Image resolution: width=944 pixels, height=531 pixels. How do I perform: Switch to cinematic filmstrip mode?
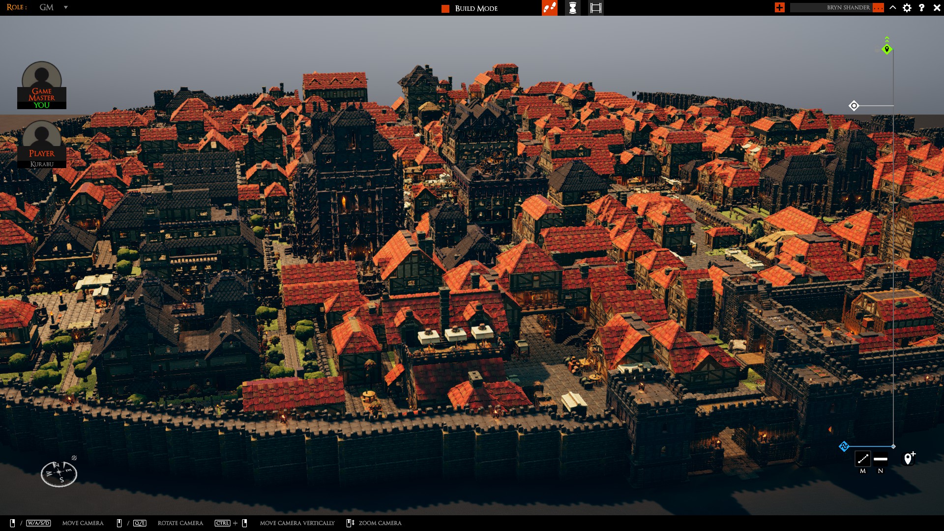(596, 8)
